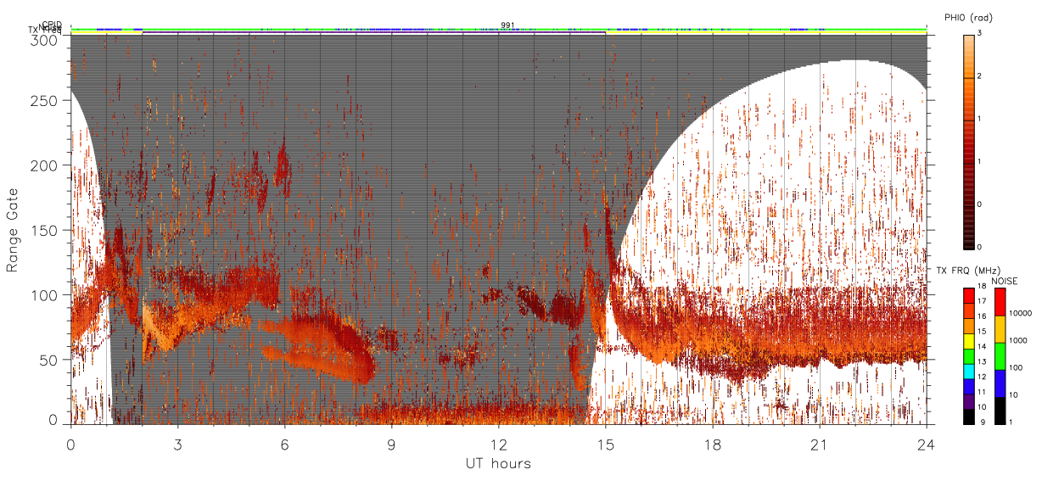Click the 'CPID' label at the plot's top-left
Image resolution: width=1042 pixels, height=481 pixels.
[x=51, y=25]
